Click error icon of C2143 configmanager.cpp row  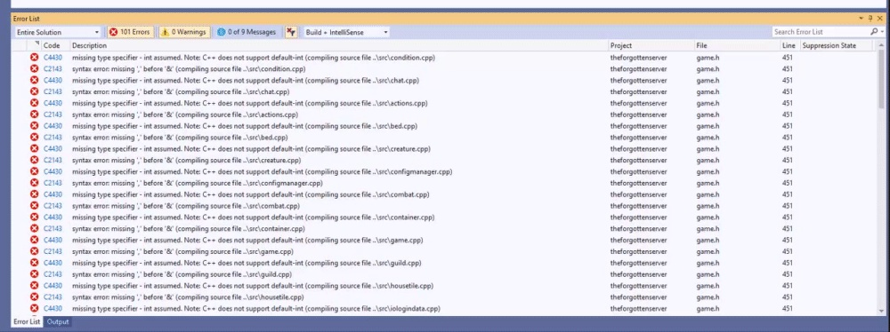(x=34, y=183)
